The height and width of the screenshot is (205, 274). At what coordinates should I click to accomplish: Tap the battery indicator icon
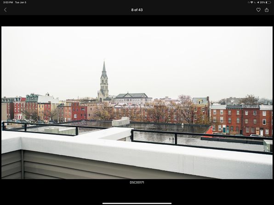[268, 2]
